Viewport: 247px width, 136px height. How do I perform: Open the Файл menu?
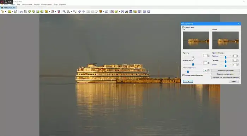click(6, 5)
